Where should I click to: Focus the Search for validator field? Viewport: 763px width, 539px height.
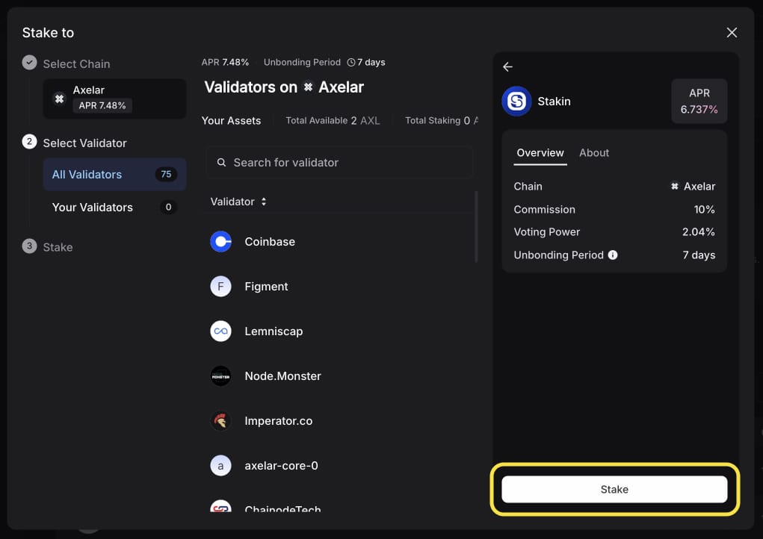tap(339, 162)
